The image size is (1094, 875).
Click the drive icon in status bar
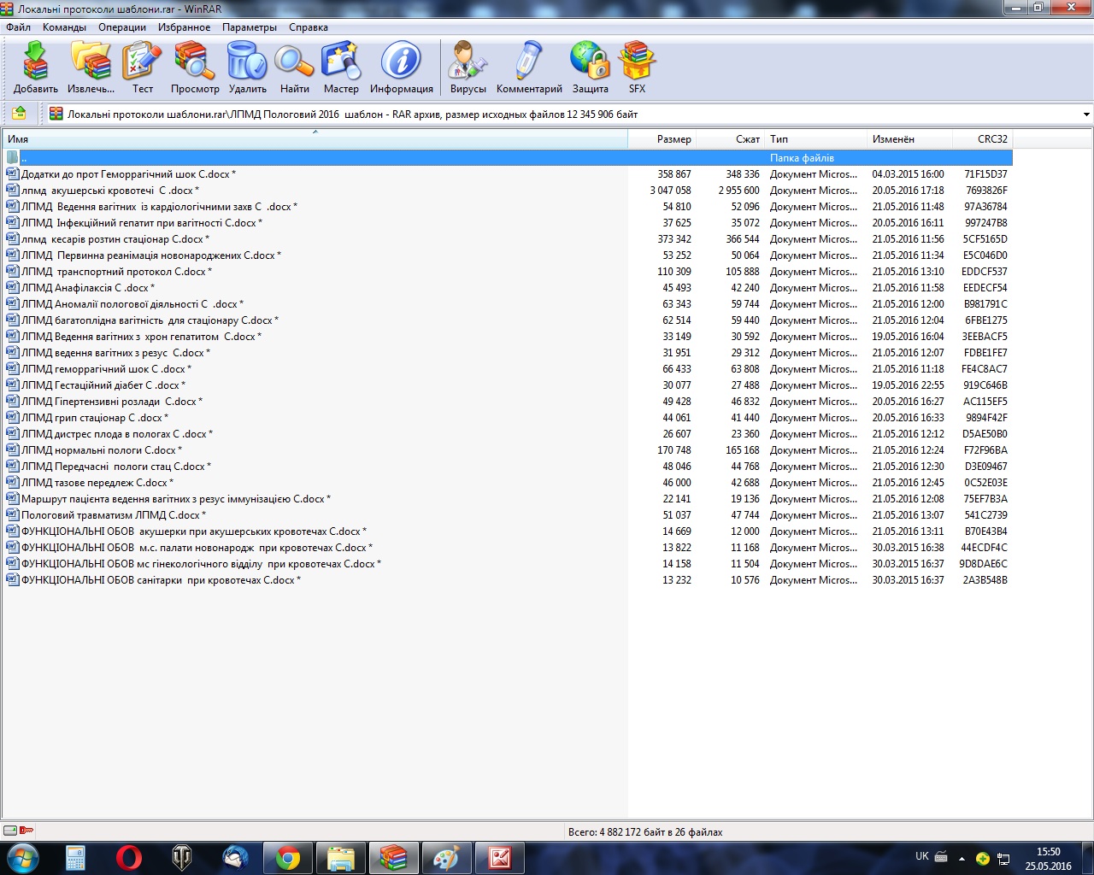pos(9,831)
